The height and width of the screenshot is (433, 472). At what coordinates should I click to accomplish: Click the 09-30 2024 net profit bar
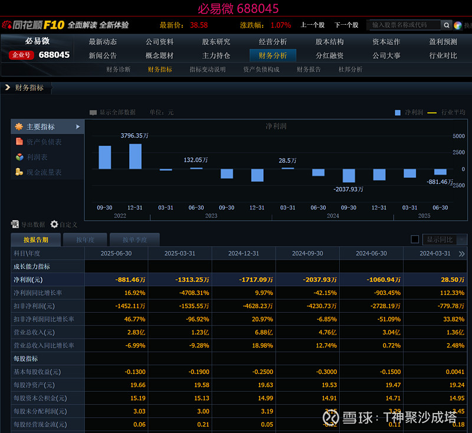click(x=349, y=176)
